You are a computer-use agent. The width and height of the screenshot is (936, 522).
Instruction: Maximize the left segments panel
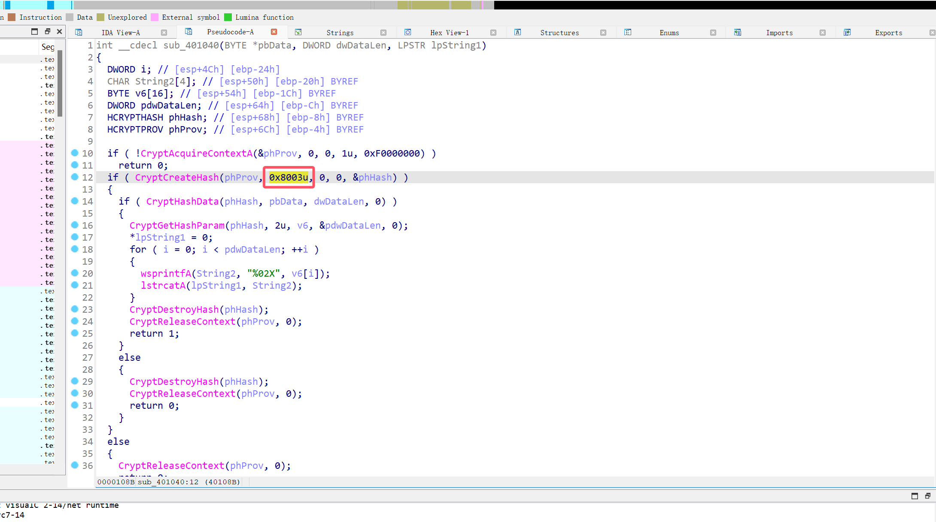point(35,31)
